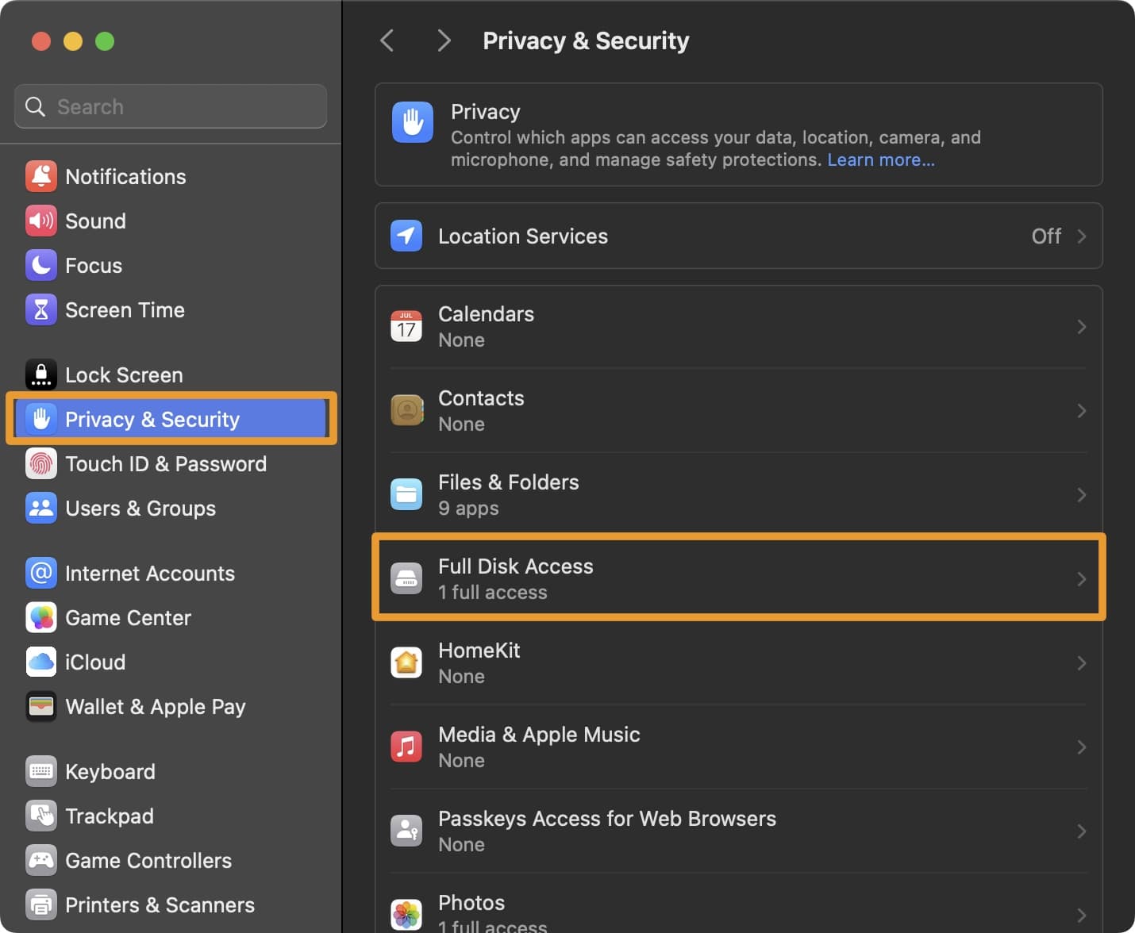The height and width of the screenshot is (933, 1135).
Task: Expand the Files & Folders row chevron
Action: pyautogui.click(x=1081, y=495)
